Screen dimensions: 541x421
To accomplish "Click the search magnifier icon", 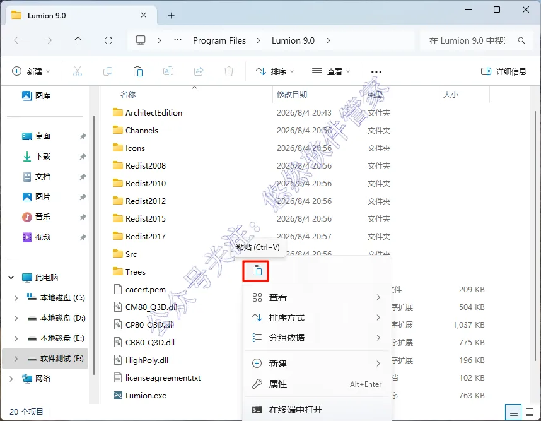I will tap(521, 40).
